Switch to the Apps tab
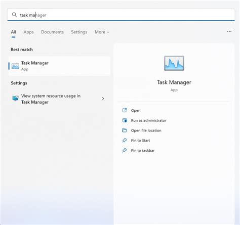Image resolution: width=240 pixels, height=225 pixels. (x=28, y=32)
